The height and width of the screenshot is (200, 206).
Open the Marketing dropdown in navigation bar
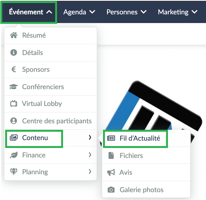point(178,12)
